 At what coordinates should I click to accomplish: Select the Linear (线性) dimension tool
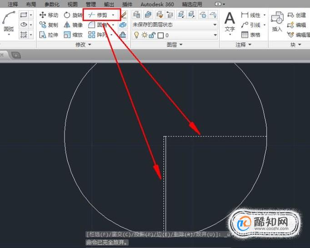(250, 15)
